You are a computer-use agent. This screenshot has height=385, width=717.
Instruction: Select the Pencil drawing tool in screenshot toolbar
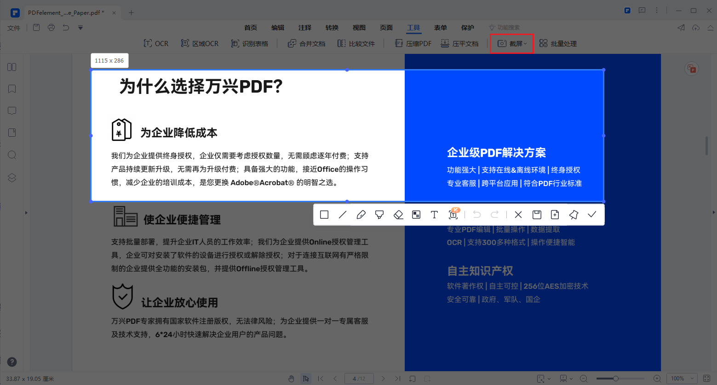[x=361, y=214]
